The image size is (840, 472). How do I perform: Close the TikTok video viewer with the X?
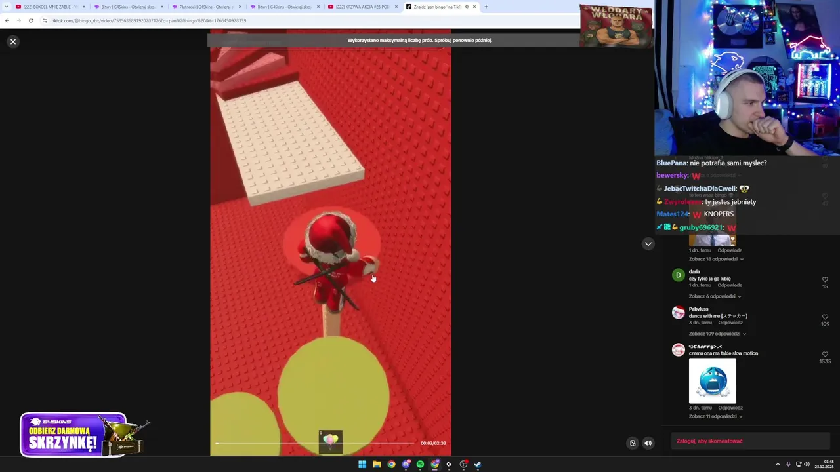coord(12,41)
